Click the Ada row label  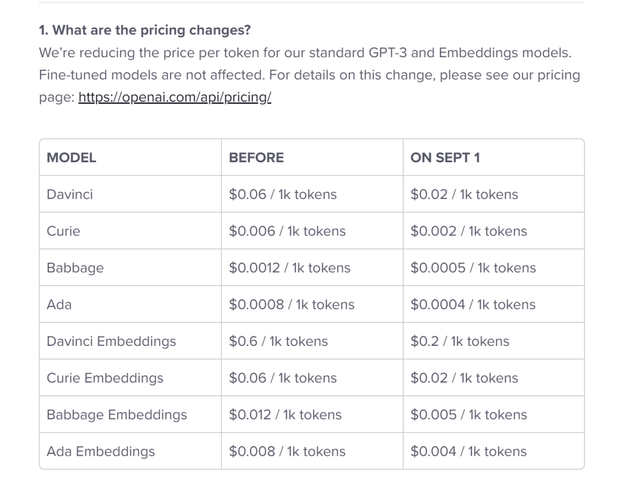click(x=58, y=305)
